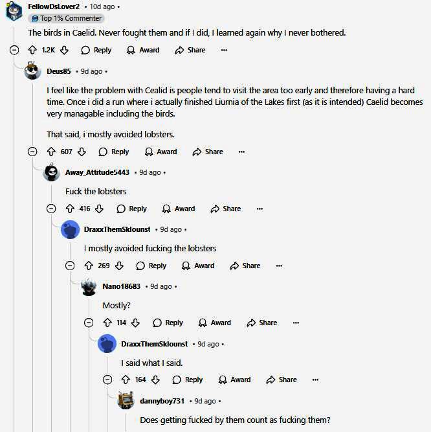Reply to FellowDsLover2's comment
The width and height of the screenshot is (431, 432).
96,50
